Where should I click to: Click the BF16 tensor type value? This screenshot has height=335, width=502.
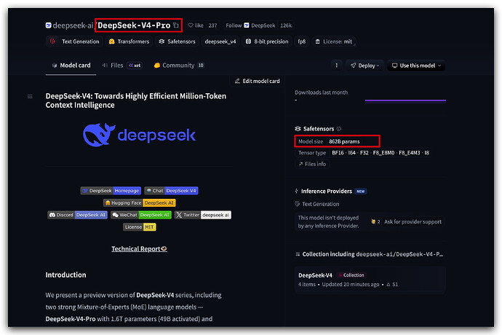pyautogui.click(x=338, y=153)
